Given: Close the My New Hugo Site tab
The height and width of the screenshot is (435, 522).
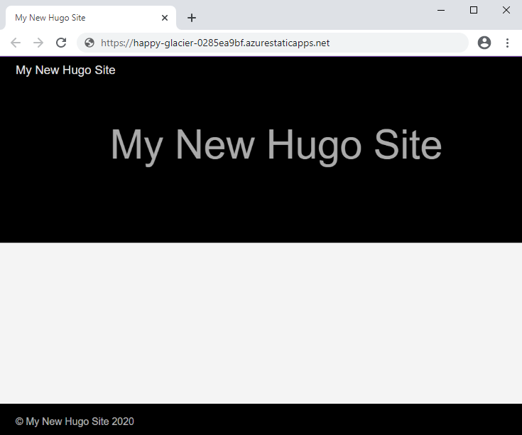Looking at the screenshot, I should click(x=165, y=18).
